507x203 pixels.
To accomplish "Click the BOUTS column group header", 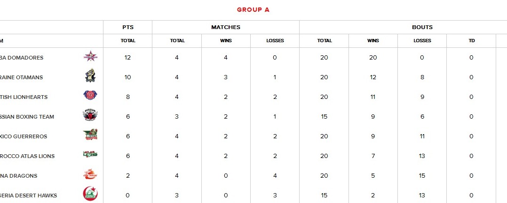I will (x=422, y=27).
